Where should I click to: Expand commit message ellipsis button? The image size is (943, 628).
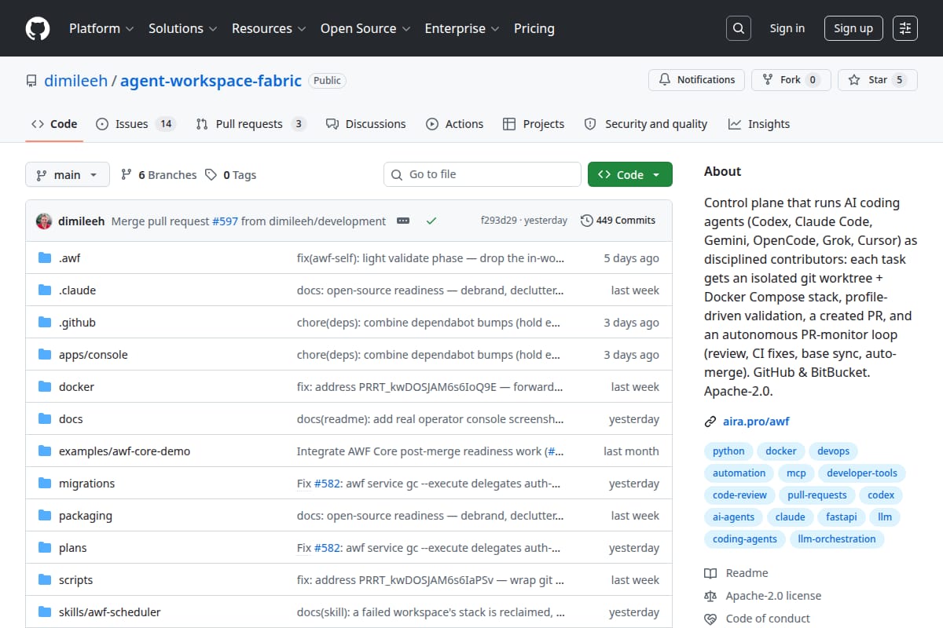pyautogui.click(x=403, y=221)
